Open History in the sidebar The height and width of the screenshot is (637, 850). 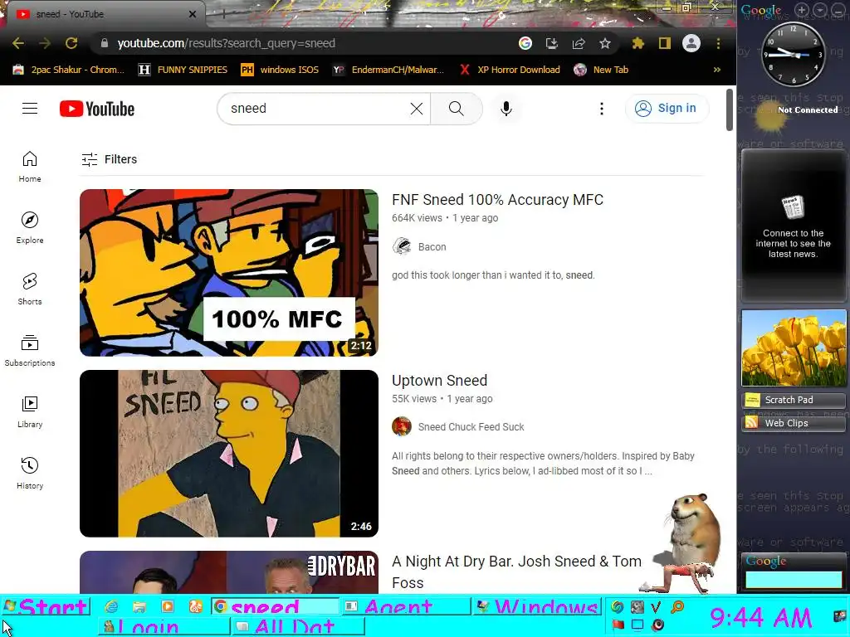30,473
